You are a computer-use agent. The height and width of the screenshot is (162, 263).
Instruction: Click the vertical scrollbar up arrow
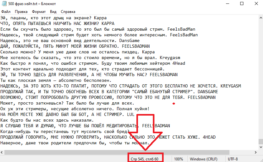pyautogui.click(x=261, y=18)
